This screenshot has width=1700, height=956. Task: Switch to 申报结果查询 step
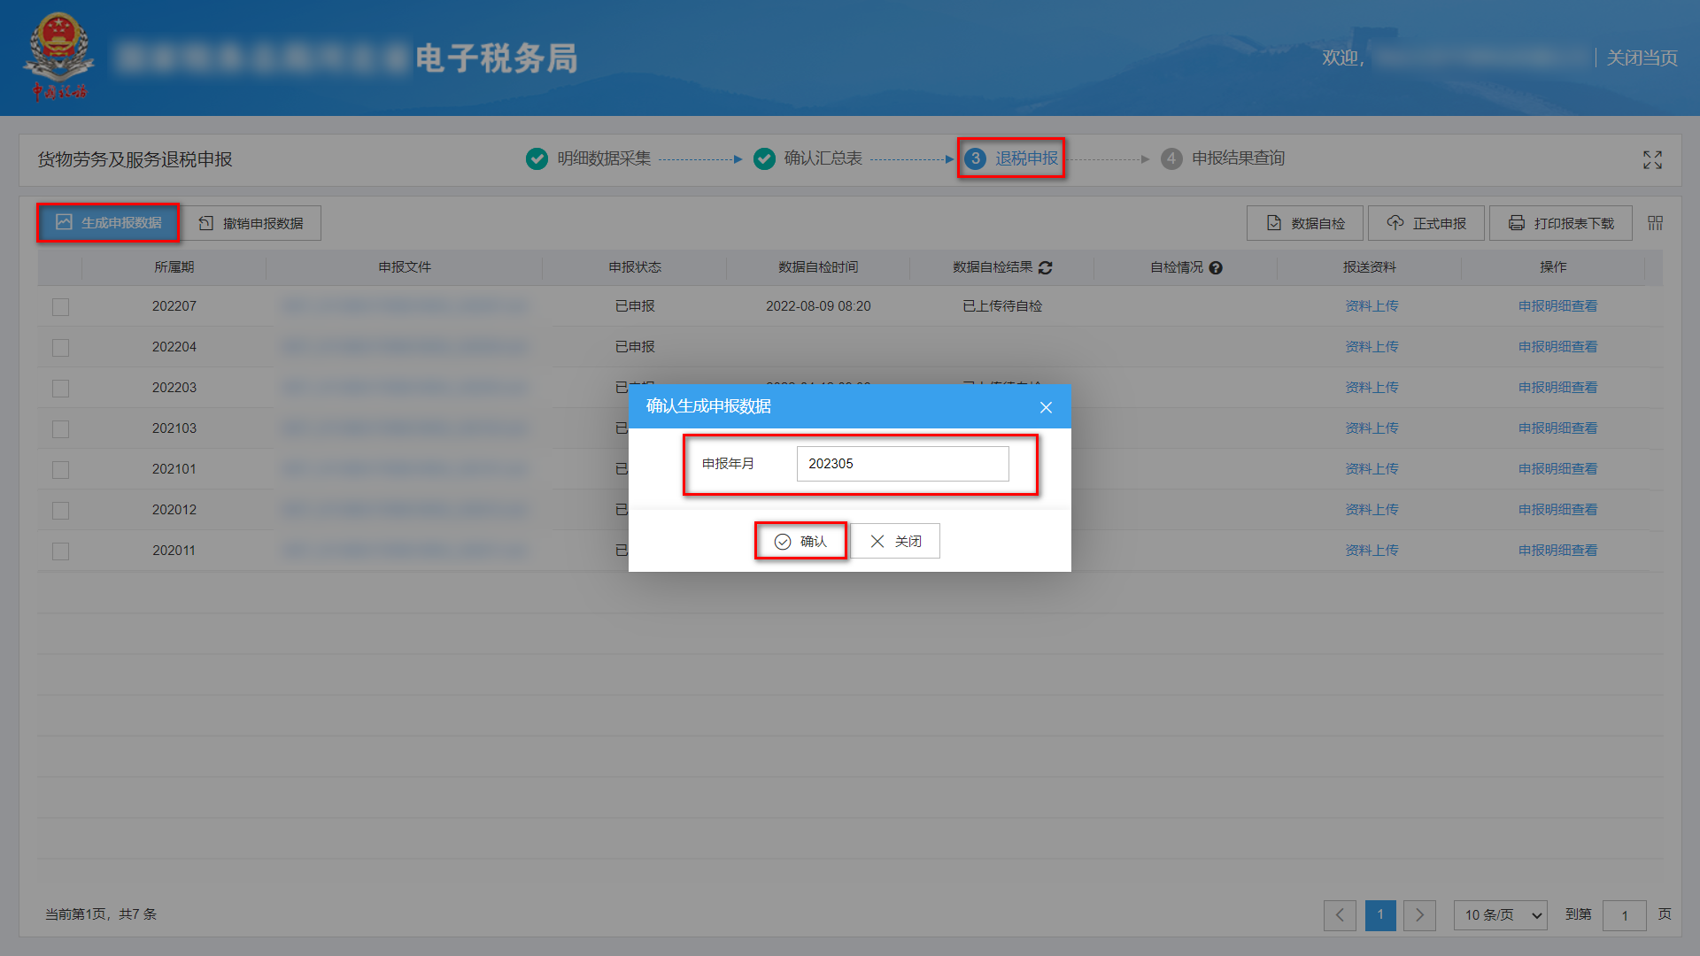click(1238, 158)
